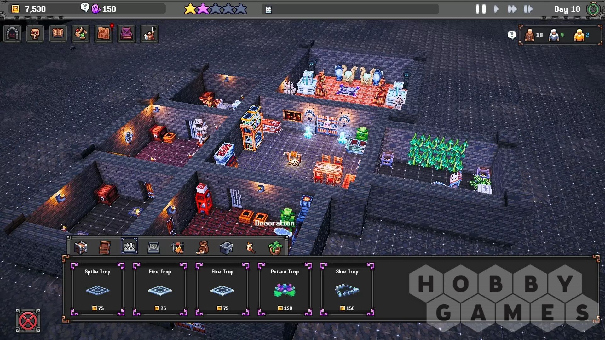Select the floor tile category tab
The image size is (605, 340).
pyautogui.click(x=153, y=247)
